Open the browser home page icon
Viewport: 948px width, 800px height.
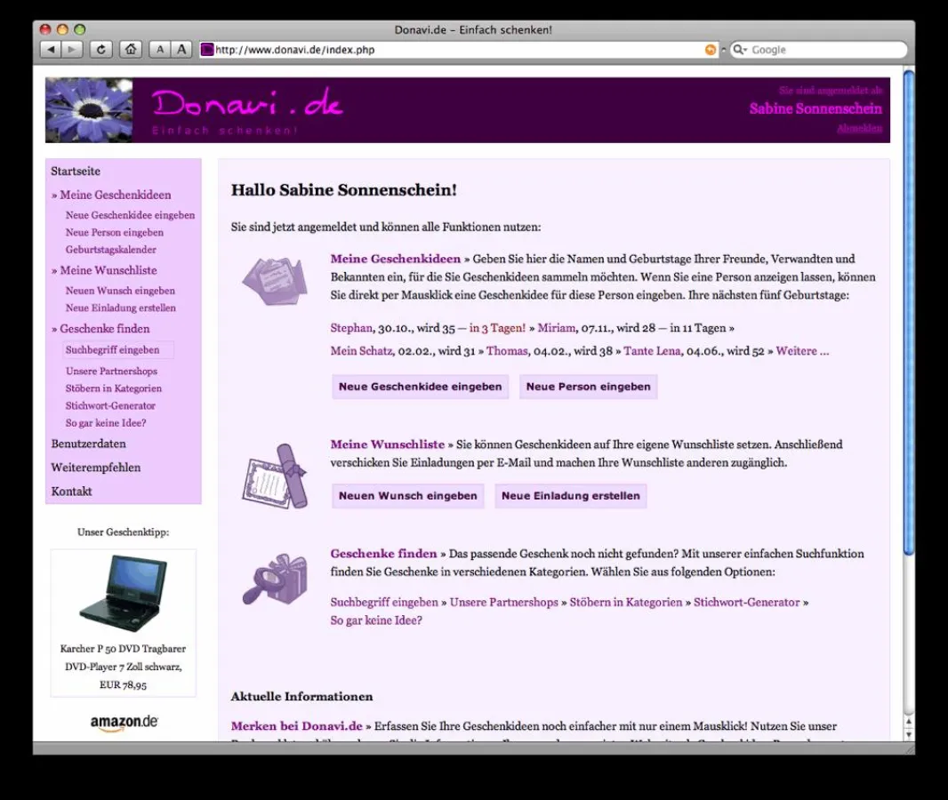tap(130, 49)
